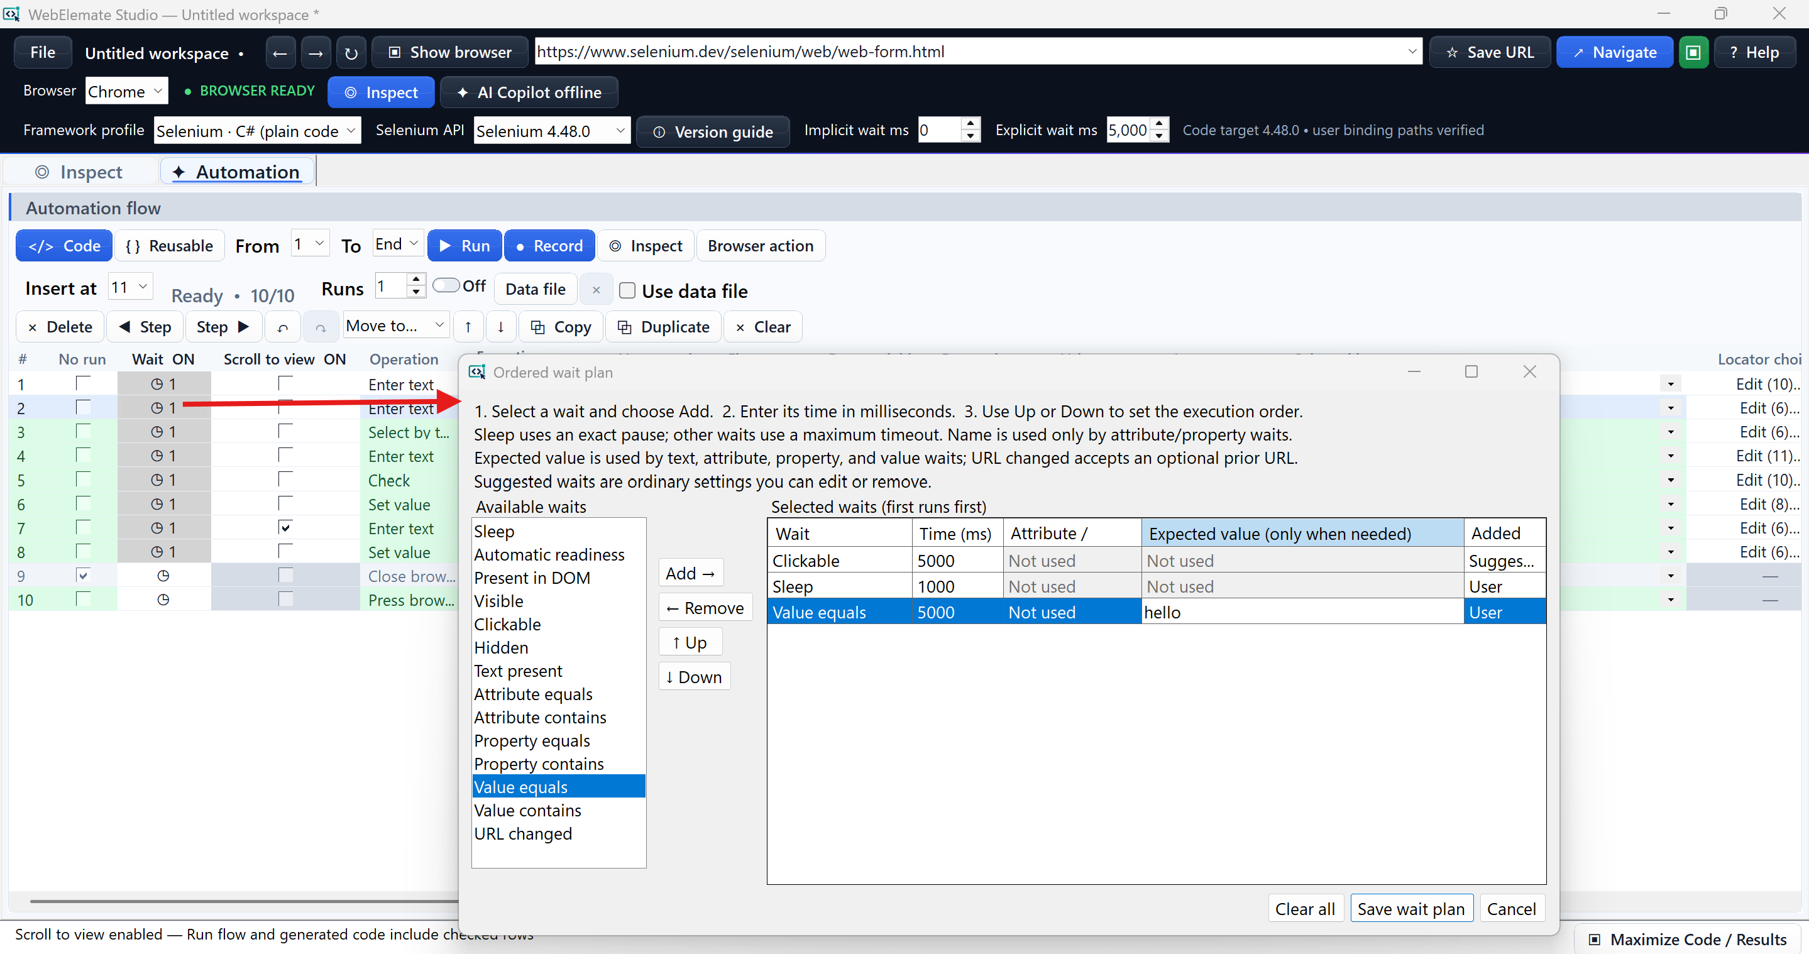1809x954 pixels.
Task: Toggle the Runs Off switch
Action: (446, 286)
